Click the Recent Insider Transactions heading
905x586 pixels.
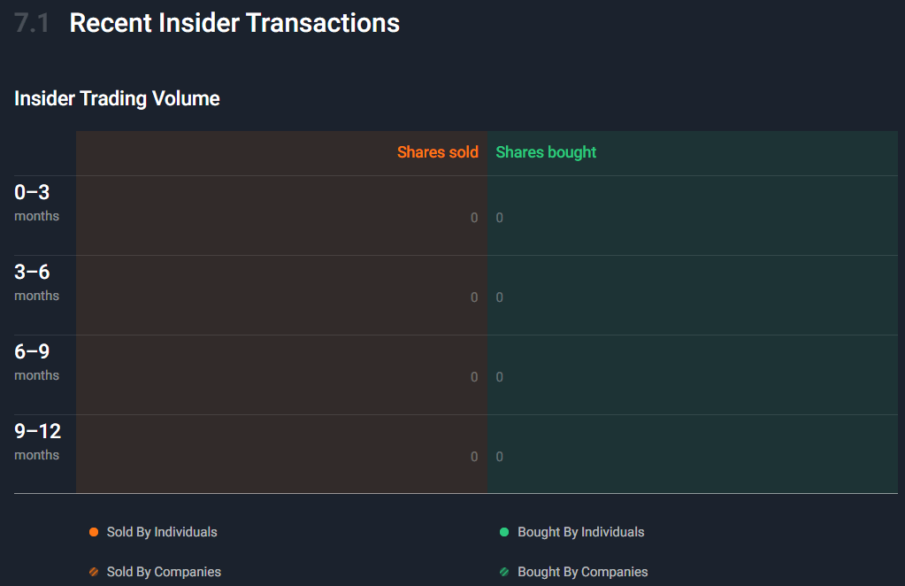pyautogui.click(x=234, y=24)
